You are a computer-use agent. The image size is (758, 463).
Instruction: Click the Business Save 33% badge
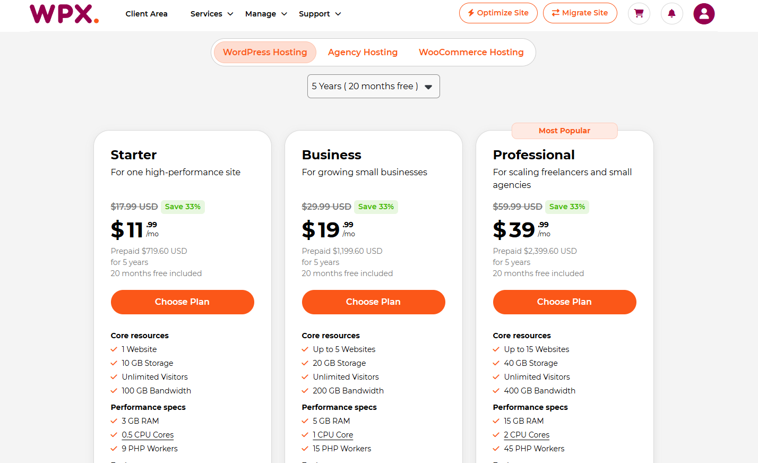point(376,207)
